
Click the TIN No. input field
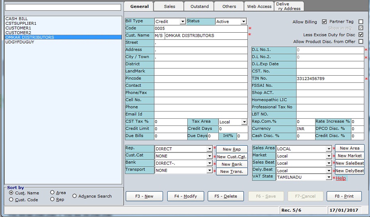330,79
